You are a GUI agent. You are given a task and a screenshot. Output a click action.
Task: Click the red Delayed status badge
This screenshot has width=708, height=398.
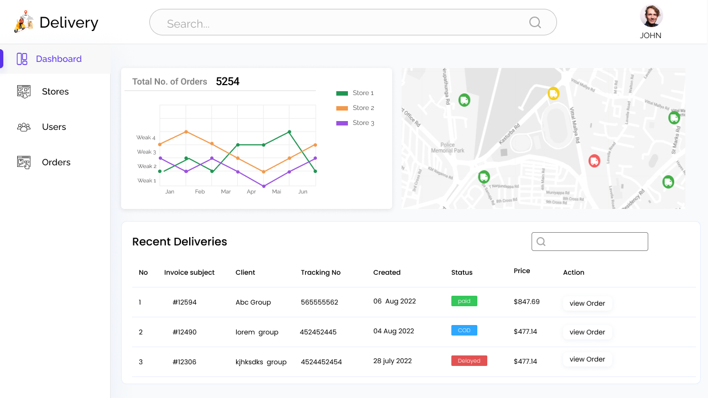(x=469, y=361)
